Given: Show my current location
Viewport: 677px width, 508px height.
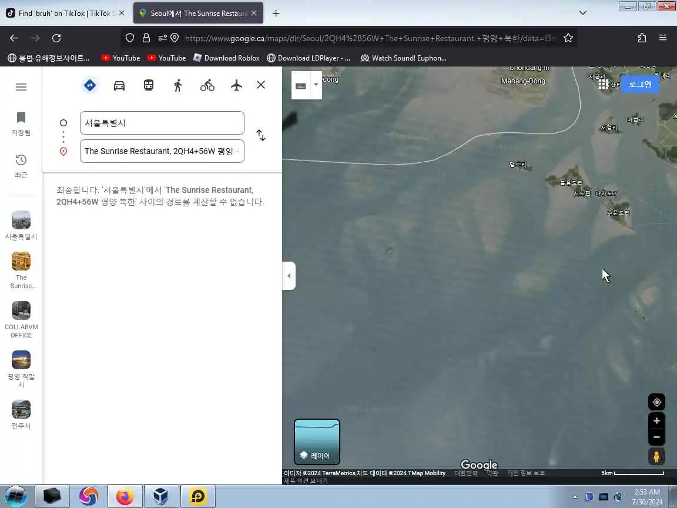Looking at the screenshot, I should pos(656,402).
